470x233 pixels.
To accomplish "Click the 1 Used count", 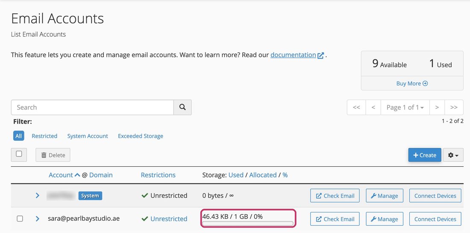I will (441, 64).
